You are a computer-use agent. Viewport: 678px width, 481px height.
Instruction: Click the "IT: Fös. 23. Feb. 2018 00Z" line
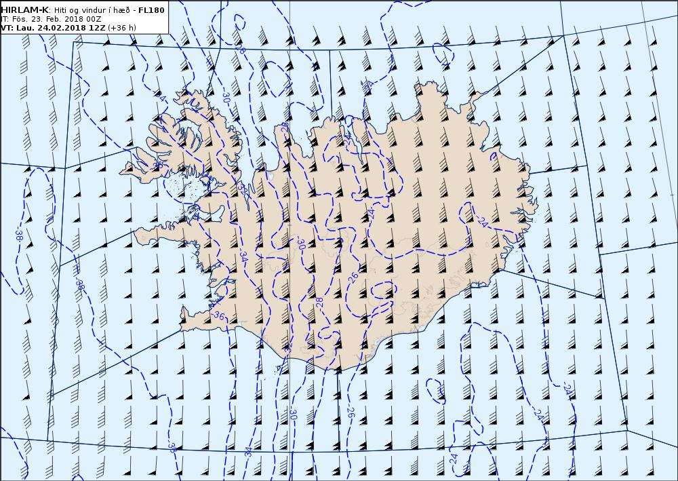[x=51, y=19]
